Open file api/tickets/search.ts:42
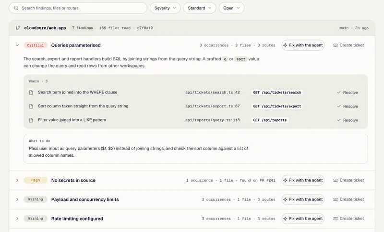384x232 pixels. pyautogui.click(x=213, y=93)
